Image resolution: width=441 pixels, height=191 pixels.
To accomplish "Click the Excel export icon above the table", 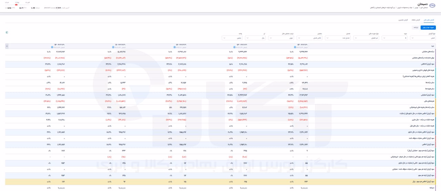I will point(7,32).
